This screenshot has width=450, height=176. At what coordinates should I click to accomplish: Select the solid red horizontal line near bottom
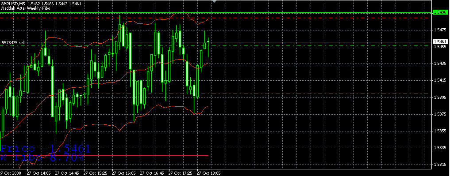[104, 156]
